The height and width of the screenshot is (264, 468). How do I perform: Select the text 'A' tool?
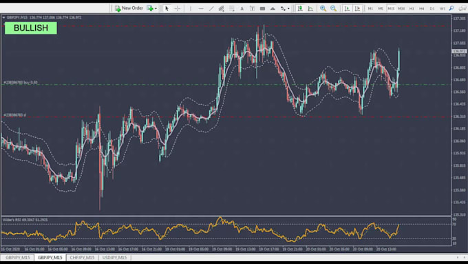pos(242,9)
